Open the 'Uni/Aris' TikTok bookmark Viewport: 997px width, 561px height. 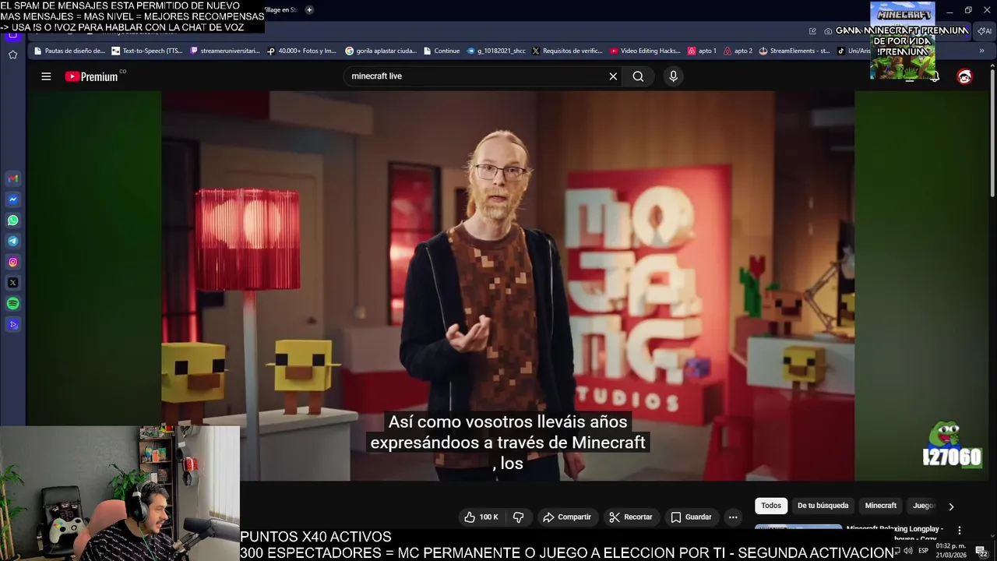[x=854, y=51]
